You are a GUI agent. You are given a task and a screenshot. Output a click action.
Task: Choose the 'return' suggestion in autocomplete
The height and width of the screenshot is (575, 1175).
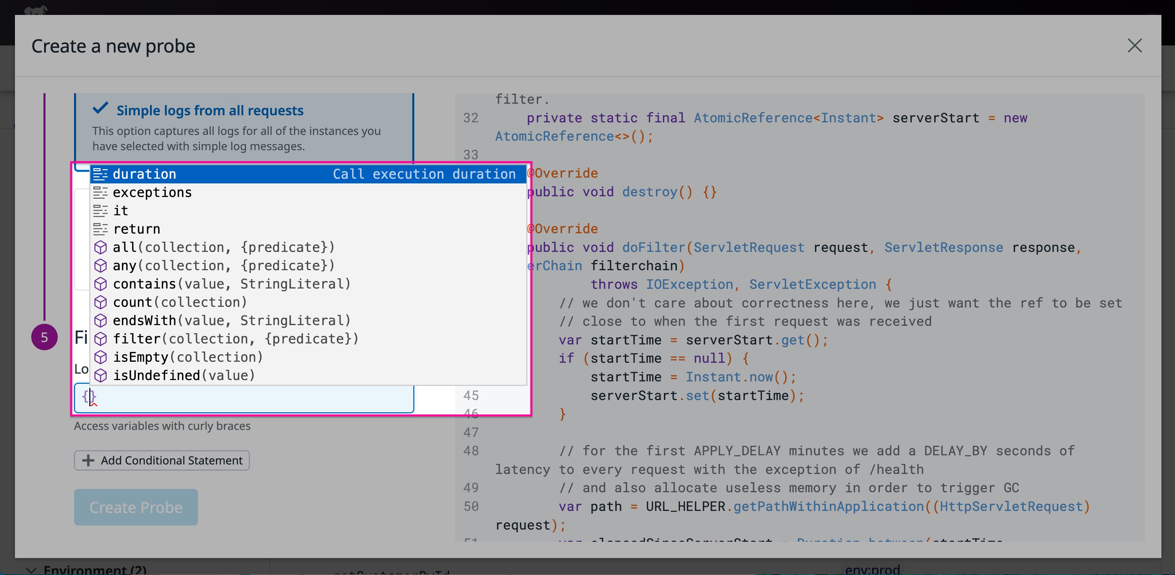tap(137, 229)
